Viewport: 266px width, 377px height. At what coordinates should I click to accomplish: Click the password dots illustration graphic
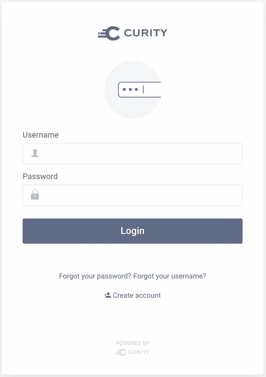coord(138,89)
